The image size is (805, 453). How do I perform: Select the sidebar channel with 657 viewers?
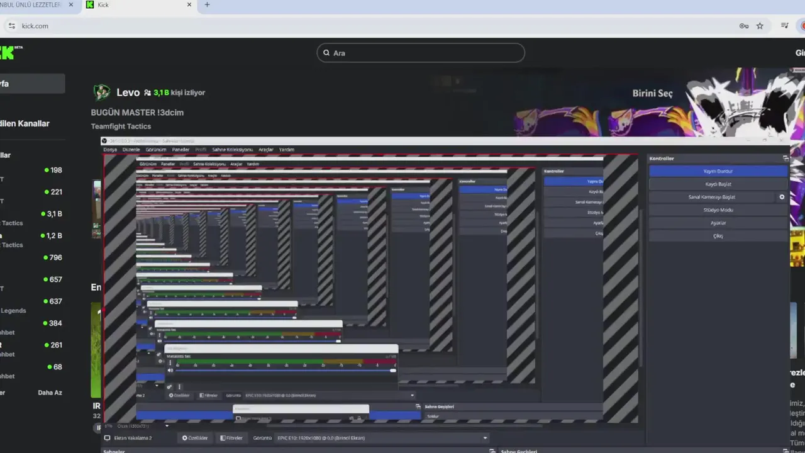(31, 279)
